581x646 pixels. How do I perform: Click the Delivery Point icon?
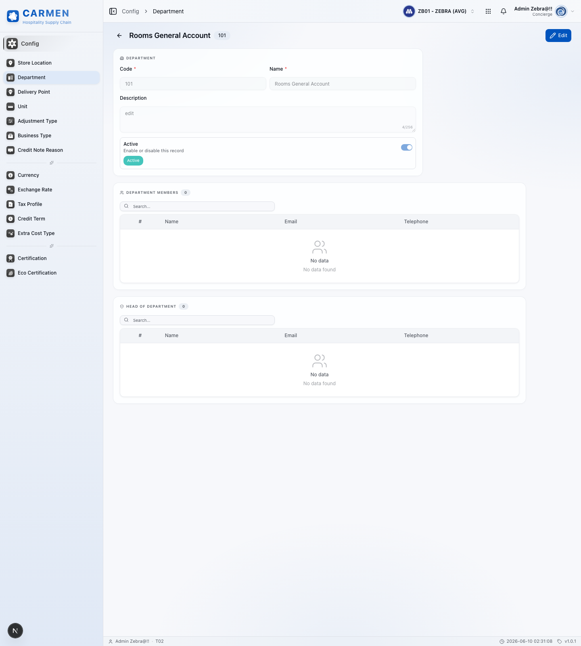[x=10, y=92]
